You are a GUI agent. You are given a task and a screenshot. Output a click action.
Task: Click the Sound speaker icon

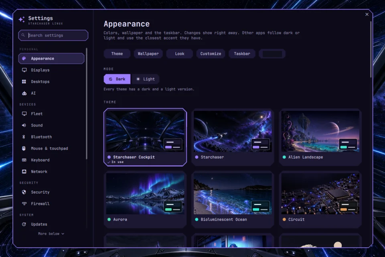click(24, 125)
